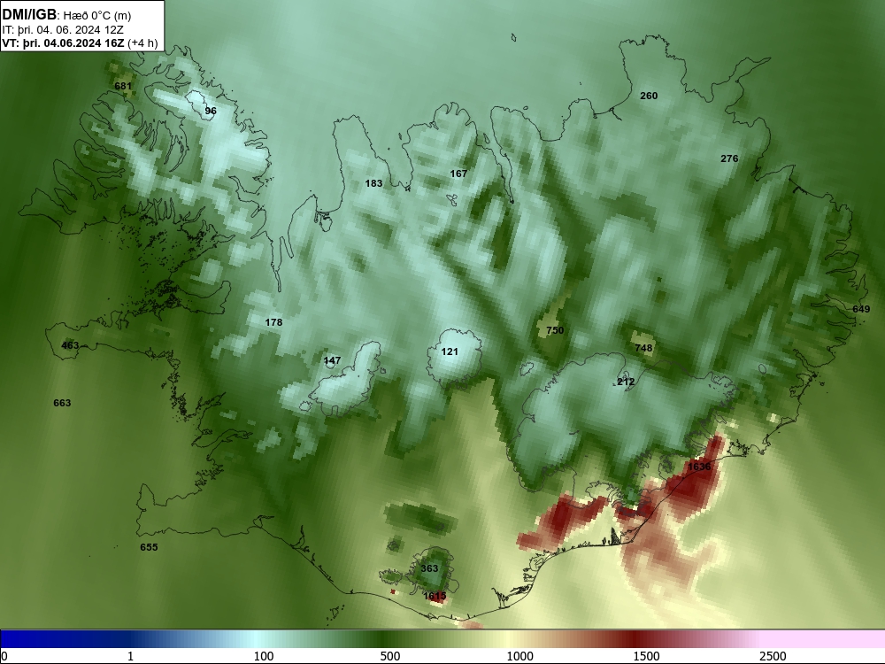Select the map value 1615 near the south coast
The height and width of the screenshot is (664, 885).
pos(435,596)
